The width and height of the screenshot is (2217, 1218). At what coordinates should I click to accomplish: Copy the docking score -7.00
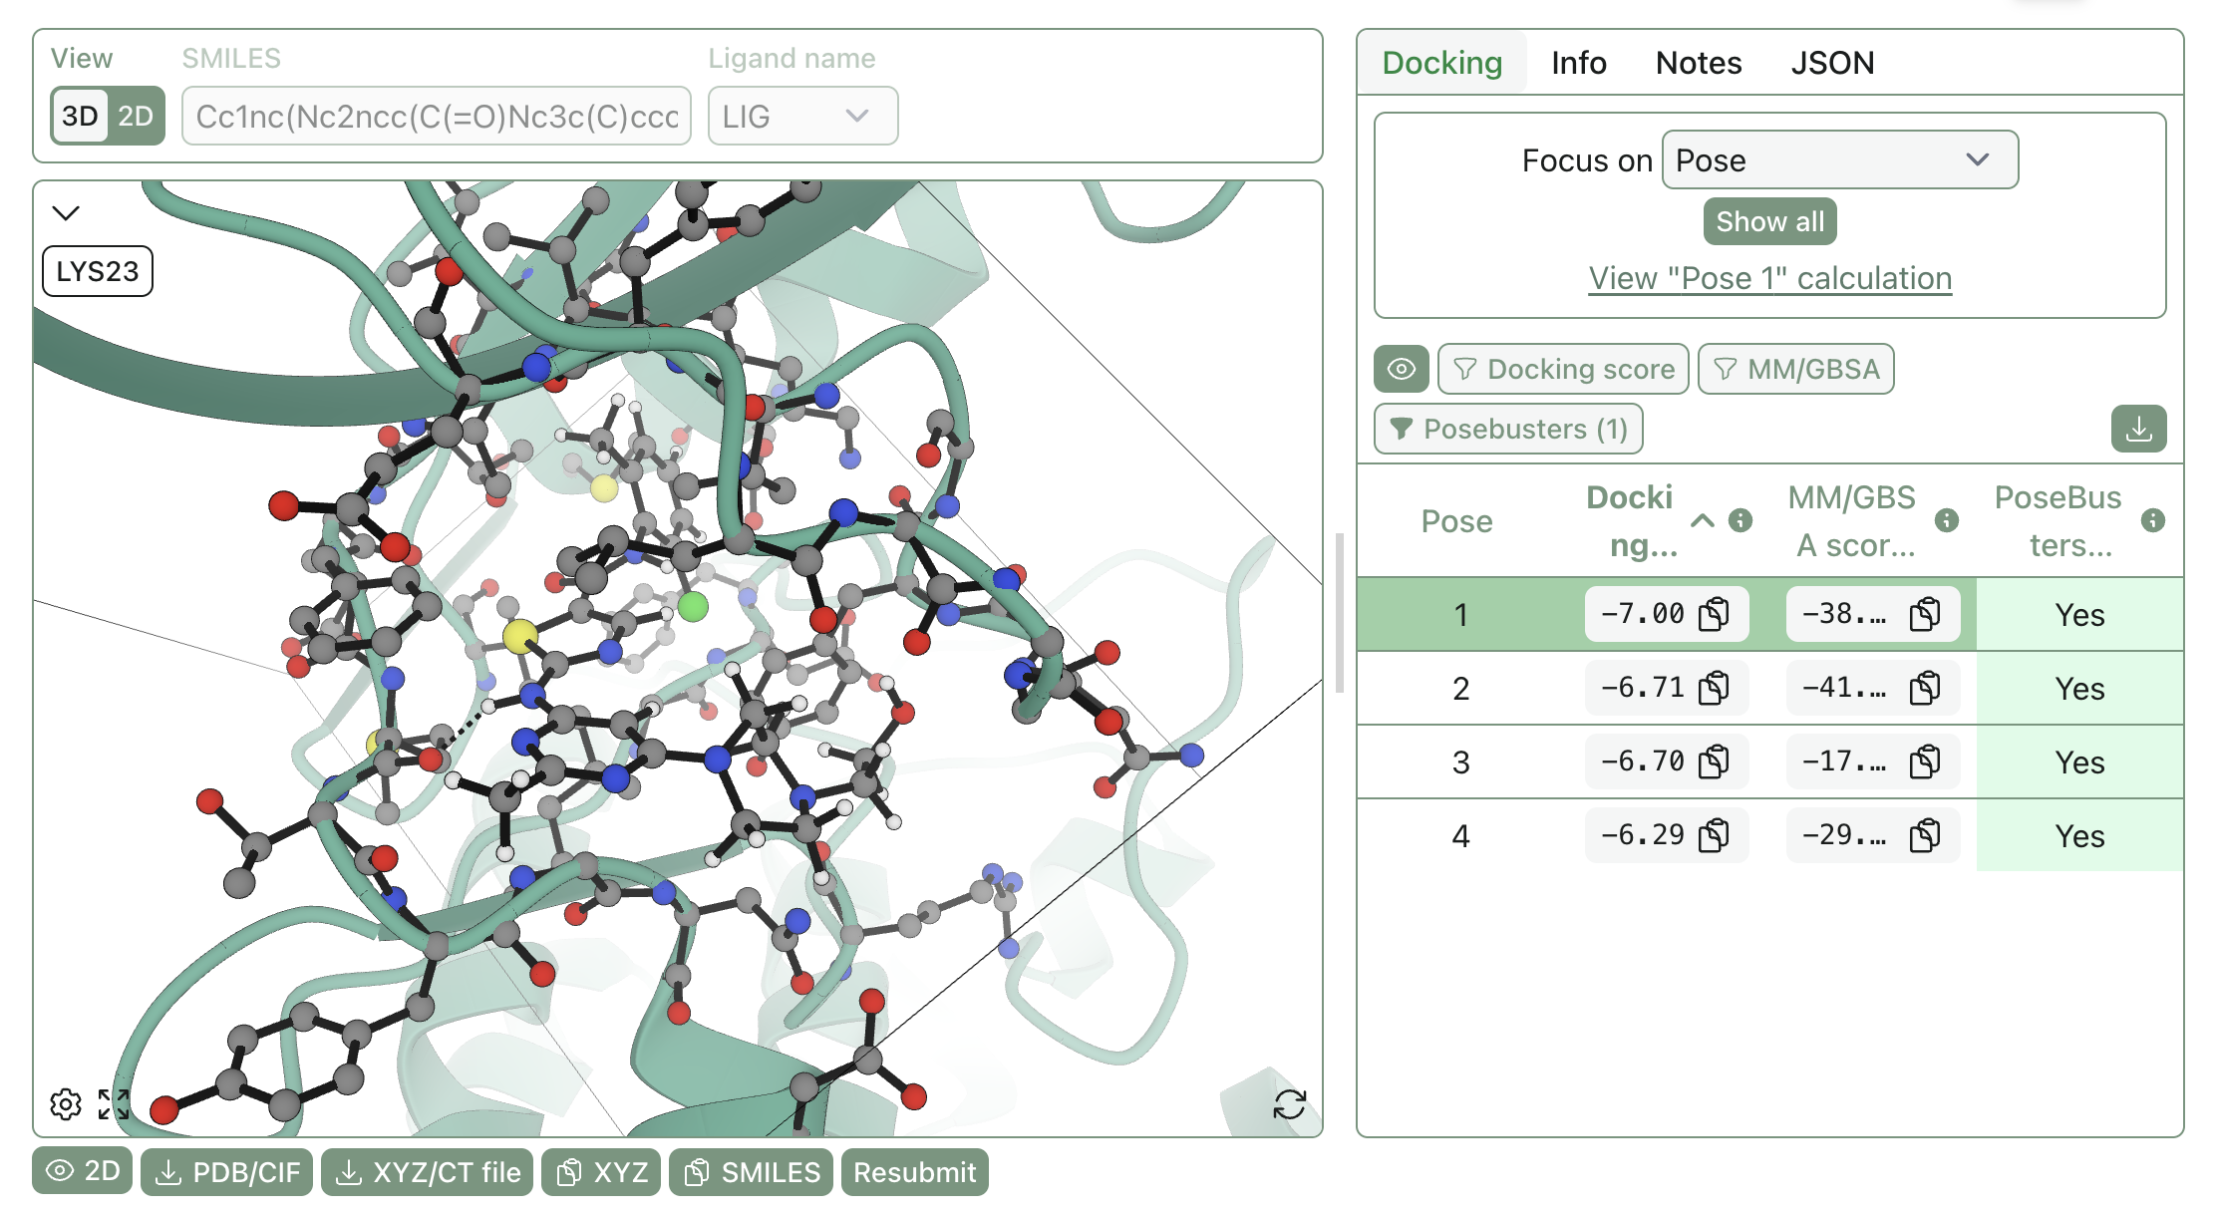coord(1714,614)
